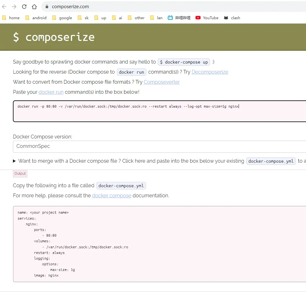Reload the page with refresh icon
Viewport: 306px width, 292px height.
(x=24, y=7)
